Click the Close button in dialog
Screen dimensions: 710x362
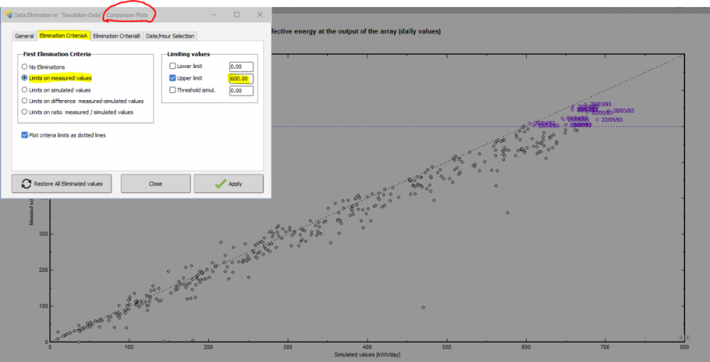pos(155,184)
